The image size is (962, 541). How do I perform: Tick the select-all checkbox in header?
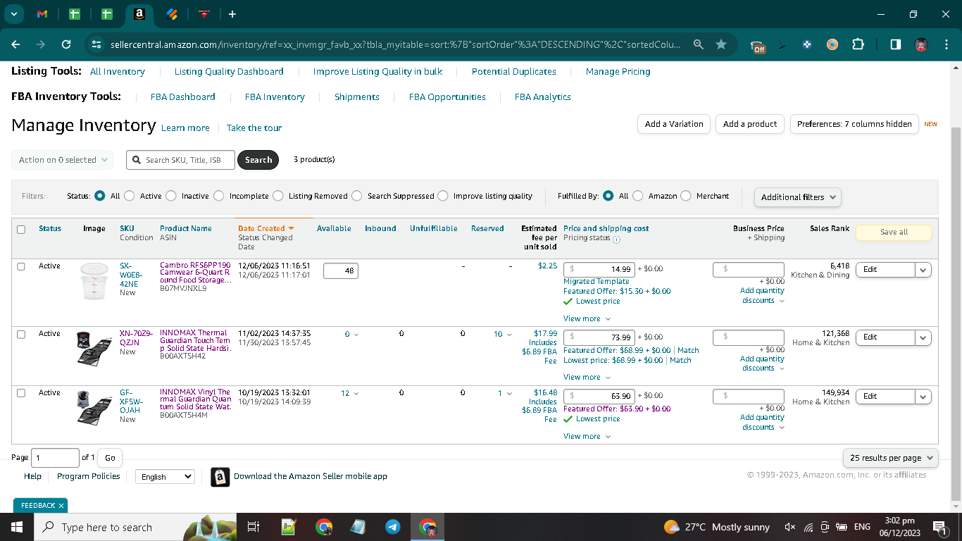pos(21,229)
